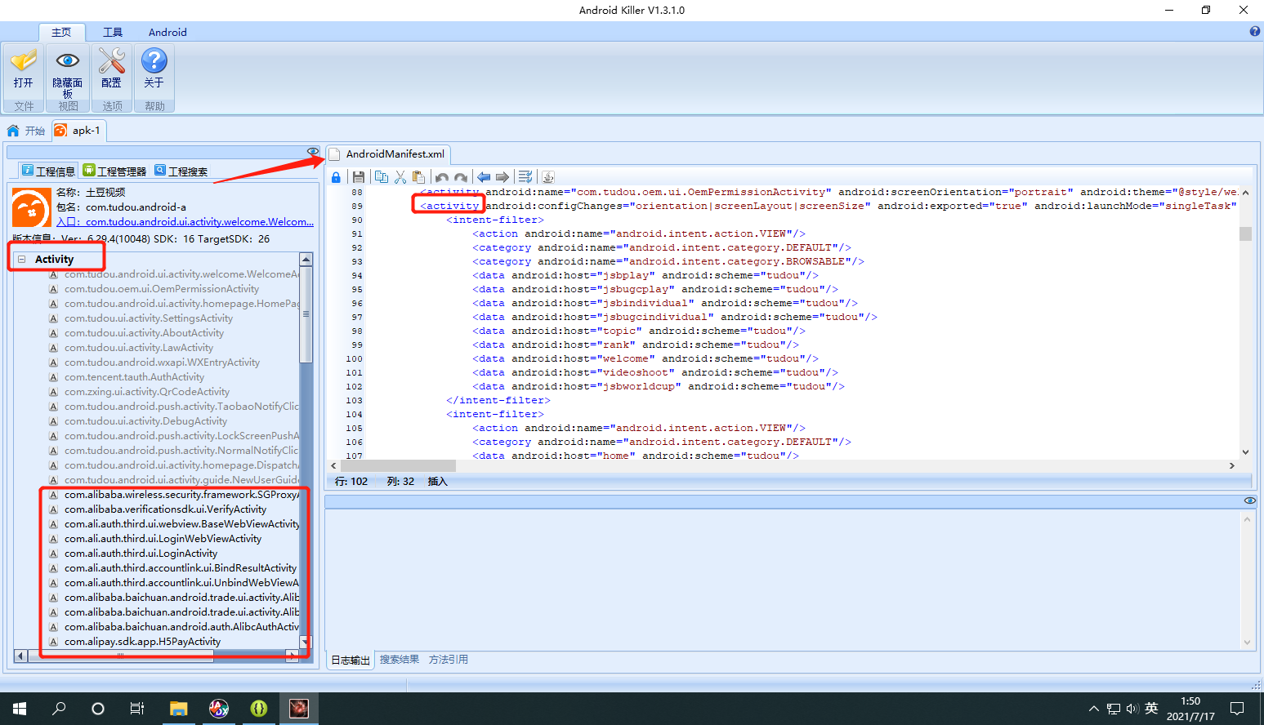Switch to the 主页 ribbon tab
Viewport: 1264px width, 725px height.
61,33
